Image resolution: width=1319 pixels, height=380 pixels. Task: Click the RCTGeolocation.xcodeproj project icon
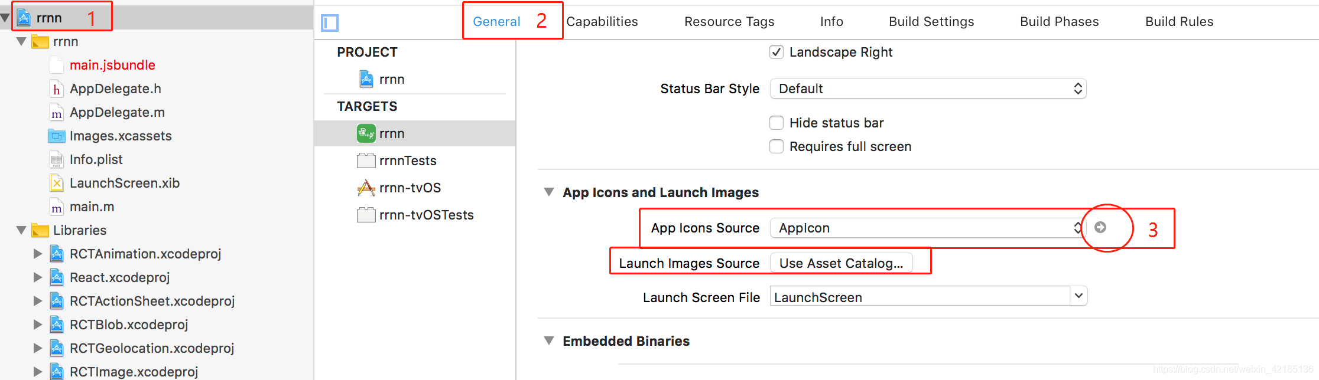tap(57, 348)
